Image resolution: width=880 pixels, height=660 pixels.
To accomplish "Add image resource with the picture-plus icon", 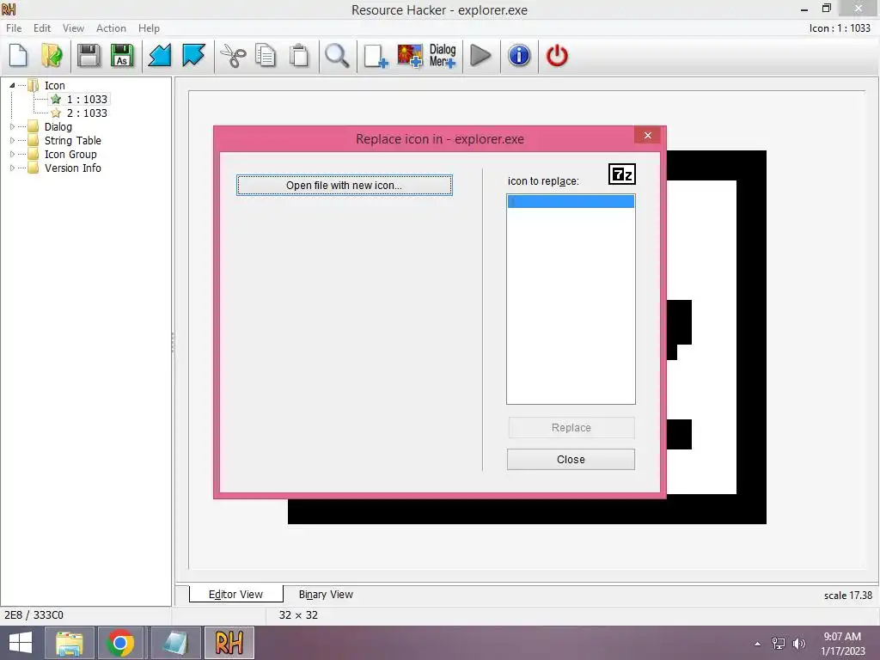I will tap(410, 56).
